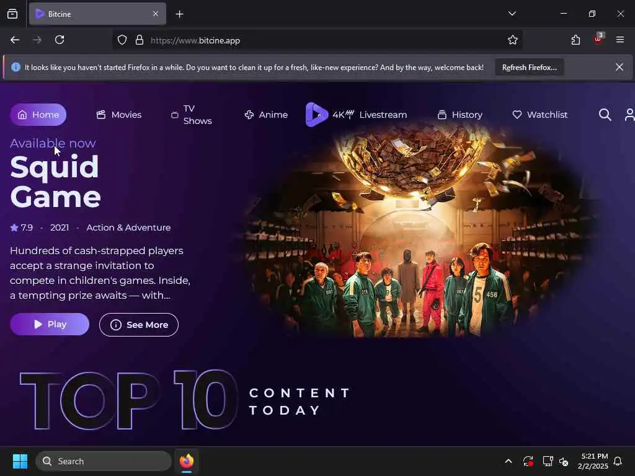Image resolution: width=635 pixels, height=476 pixels.
Task: Open Firefox application menu
Action: pos(620,40)
